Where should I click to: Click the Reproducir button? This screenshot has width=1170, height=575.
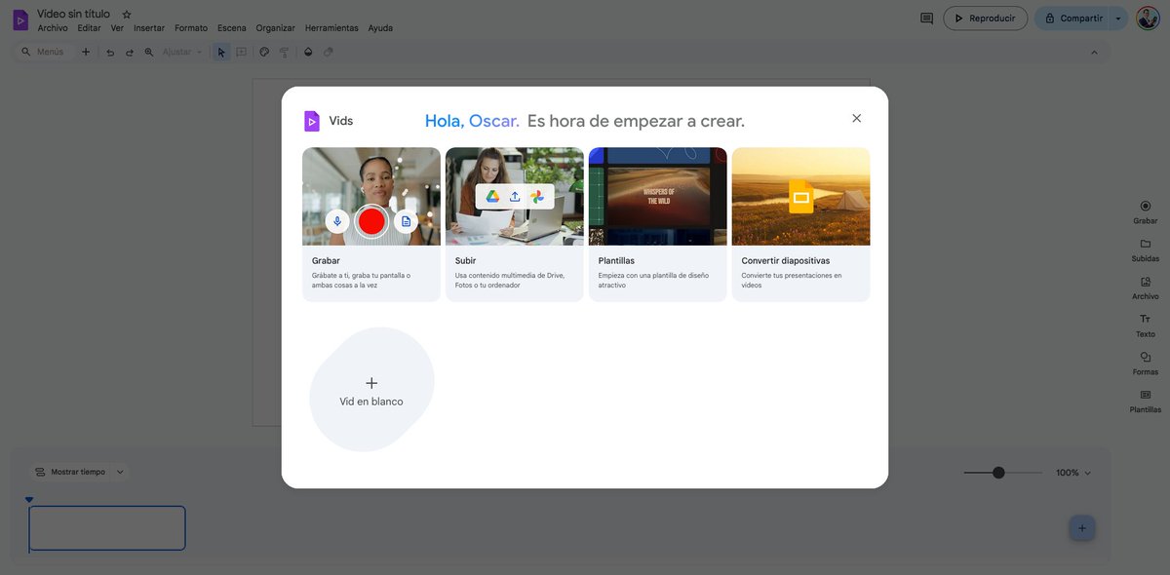(x=985, y=18)
